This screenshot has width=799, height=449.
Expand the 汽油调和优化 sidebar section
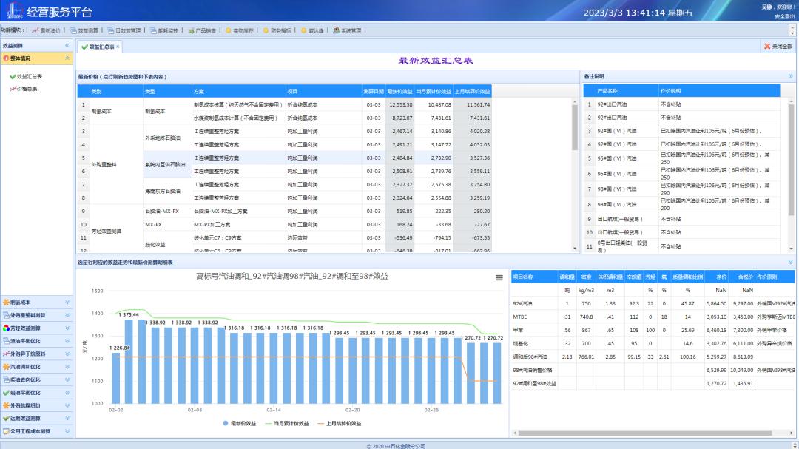pos(67,367)
